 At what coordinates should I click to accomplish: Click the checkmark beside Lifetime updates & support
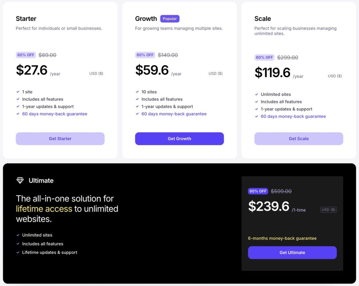[18, 252]
